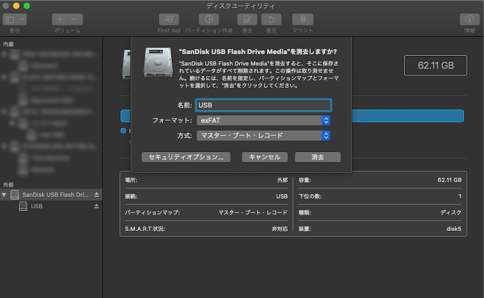Viewport: 484px width, 298px height.
Task: Click the 場所 value 外部
Action: [282, 180]
